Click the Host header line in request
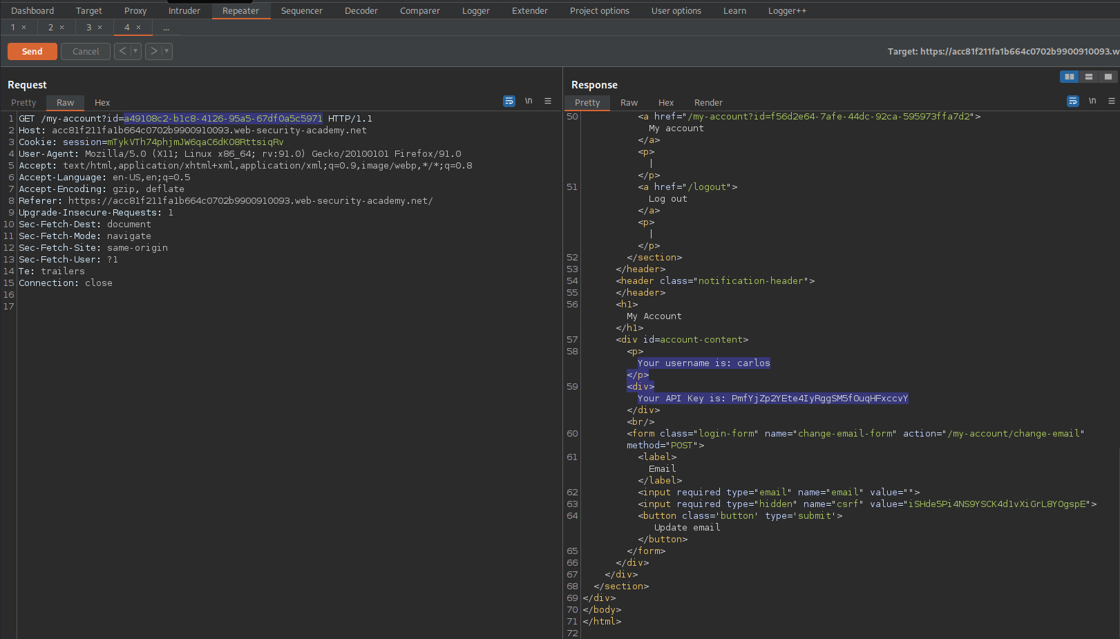Image resolution: width=1120 pixels, height=639 pixels. point(193,131)
